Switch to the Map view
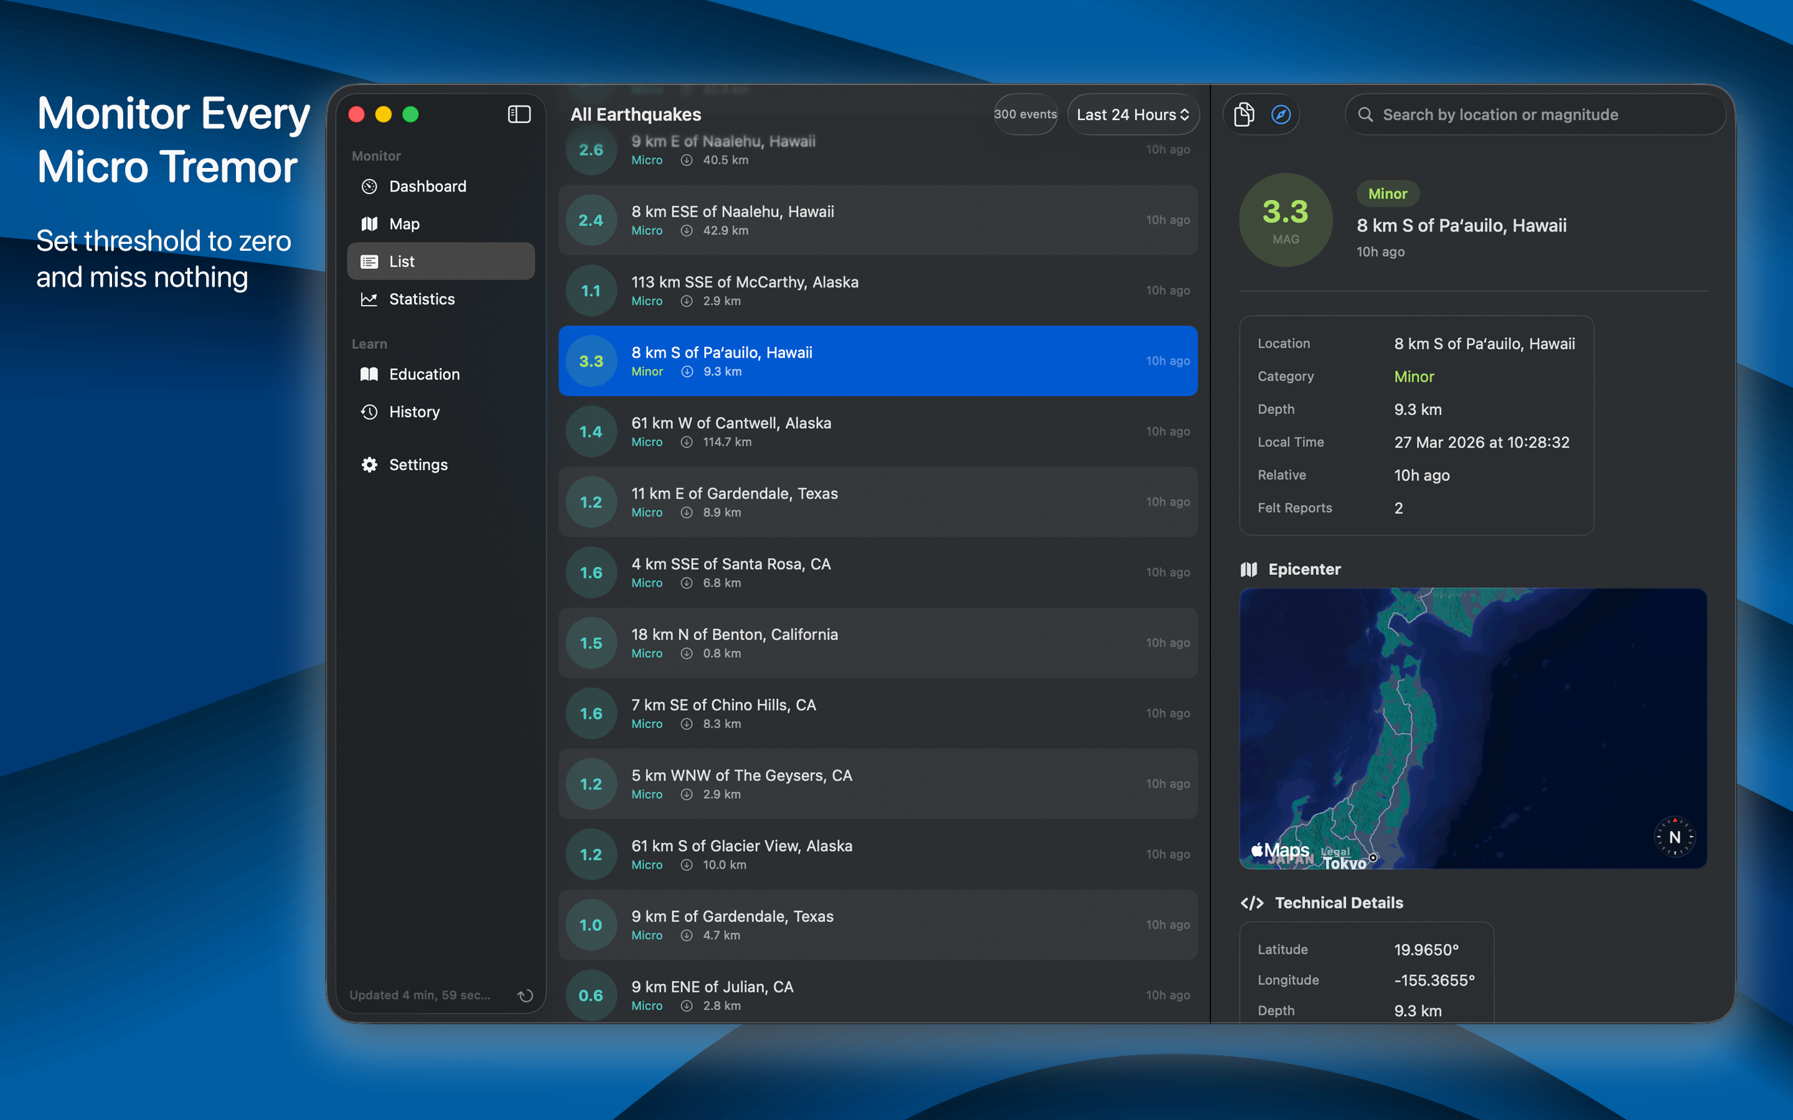This screenshot has height=1120, width=1793. [x=404, y=224]
